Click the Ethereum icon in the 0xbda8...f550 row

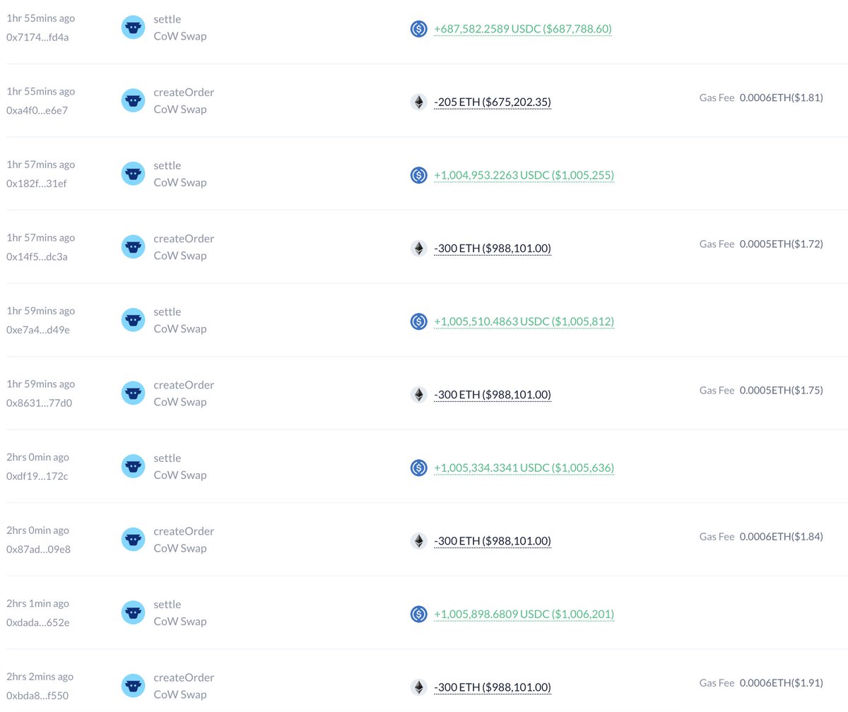tap(419, 687)
